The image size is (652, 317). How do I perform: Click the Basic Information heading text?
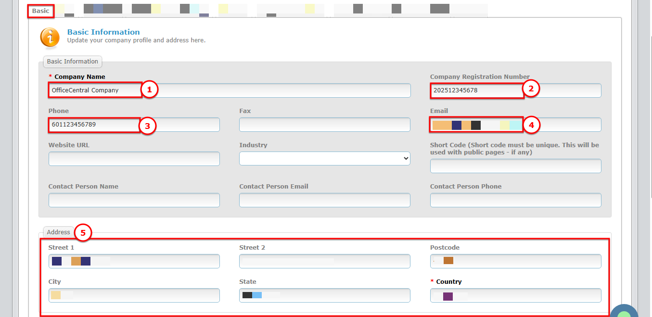(103, 32)
